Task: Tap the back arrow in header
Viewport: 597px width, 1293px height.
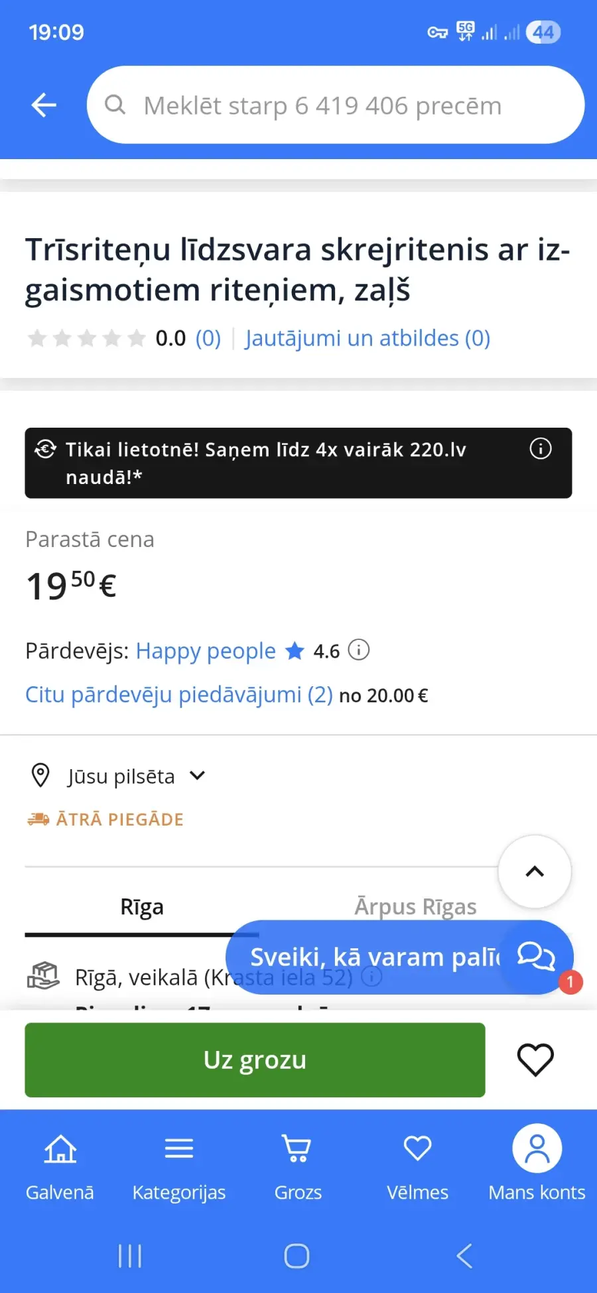Action: (44, 105)
